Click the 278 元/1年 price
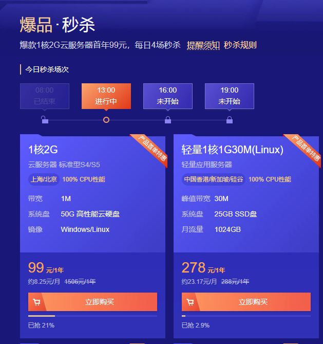The width and height of the screenshot is (323, 344). tap(203, 268)
